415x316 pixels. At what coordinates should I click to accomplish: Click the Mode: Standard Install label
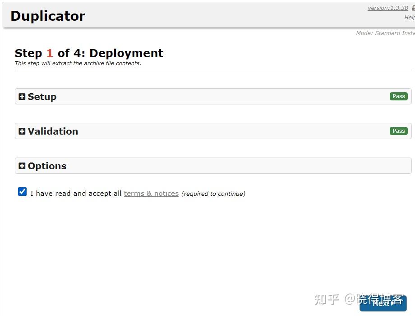[385, 33]
